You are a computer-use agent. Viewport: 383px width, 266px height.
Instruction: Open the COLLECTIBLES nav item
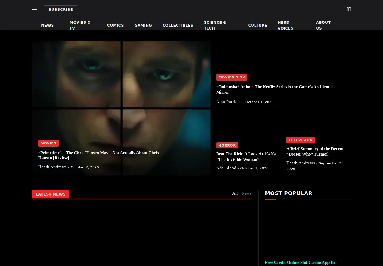pyautogui.click(x=178, y=25)
